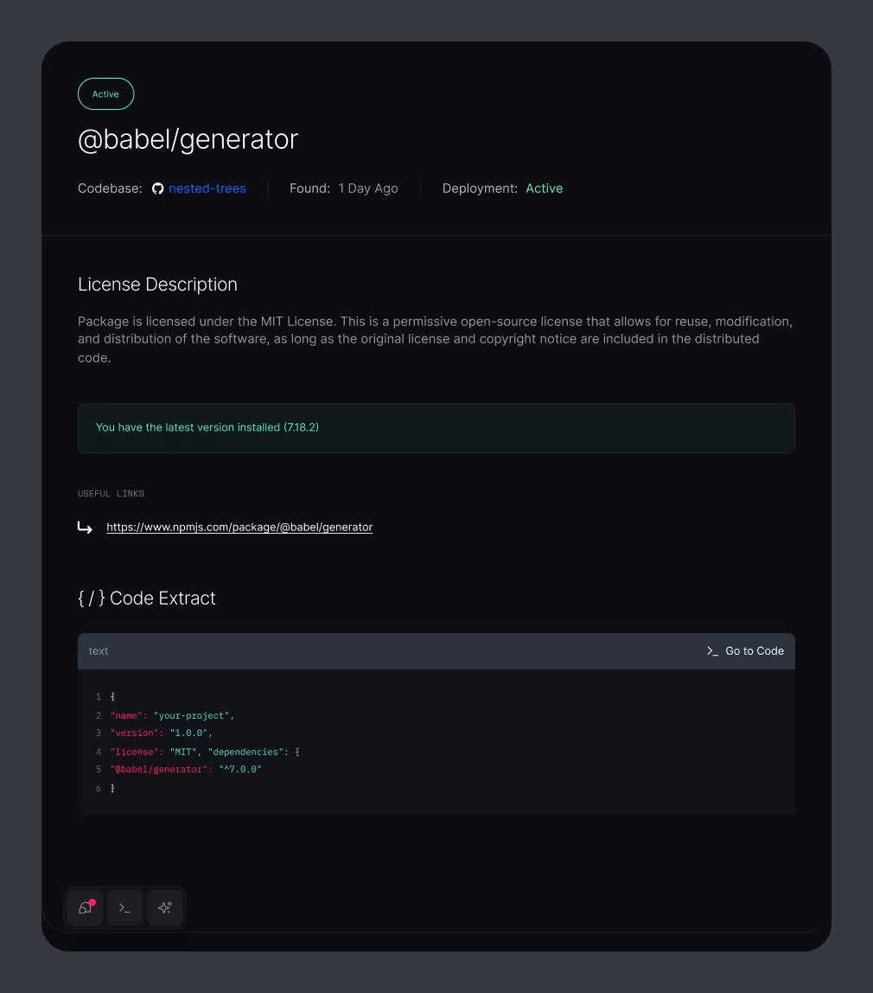Click the latest version installed (7.18.2) banner
Image resolution: width=873 pixels, height=993 pixels.
(x=436, y=428)
